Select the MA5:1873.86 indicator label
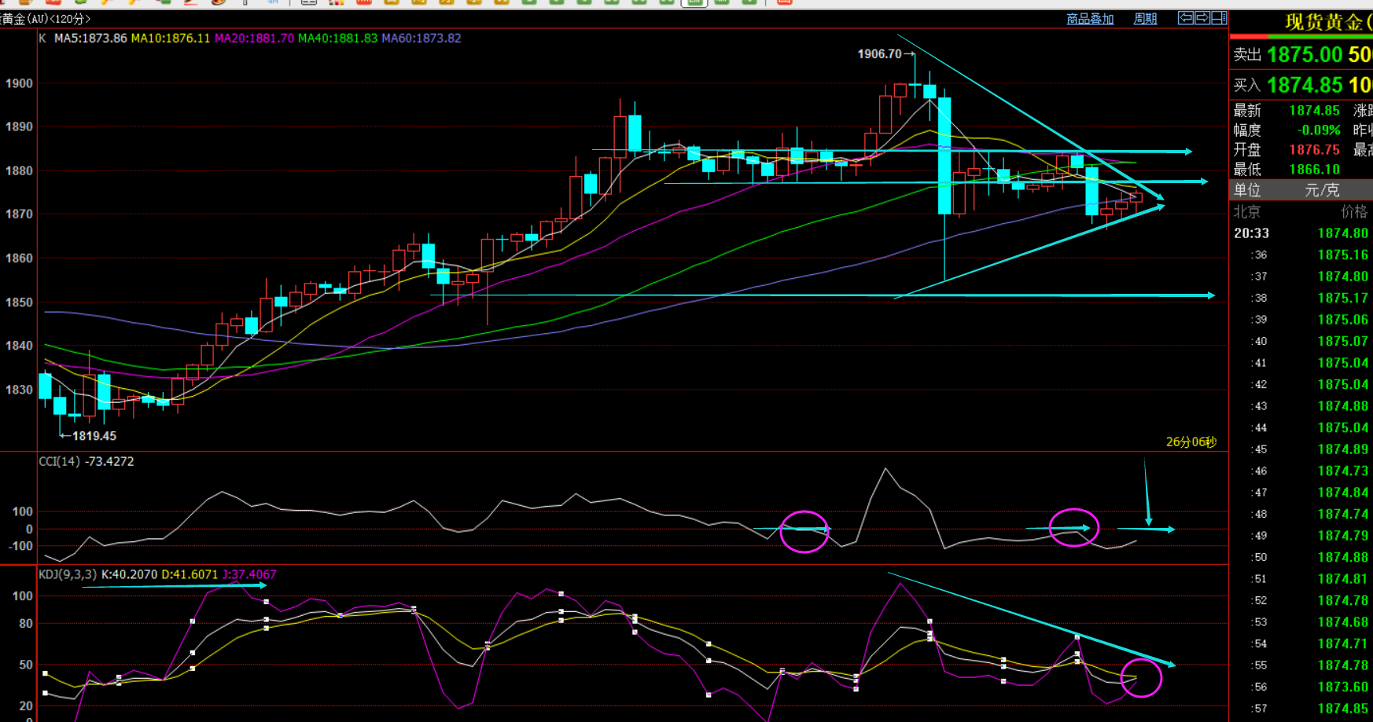The width and height of the screenshot is (1373, 722). 90,38
